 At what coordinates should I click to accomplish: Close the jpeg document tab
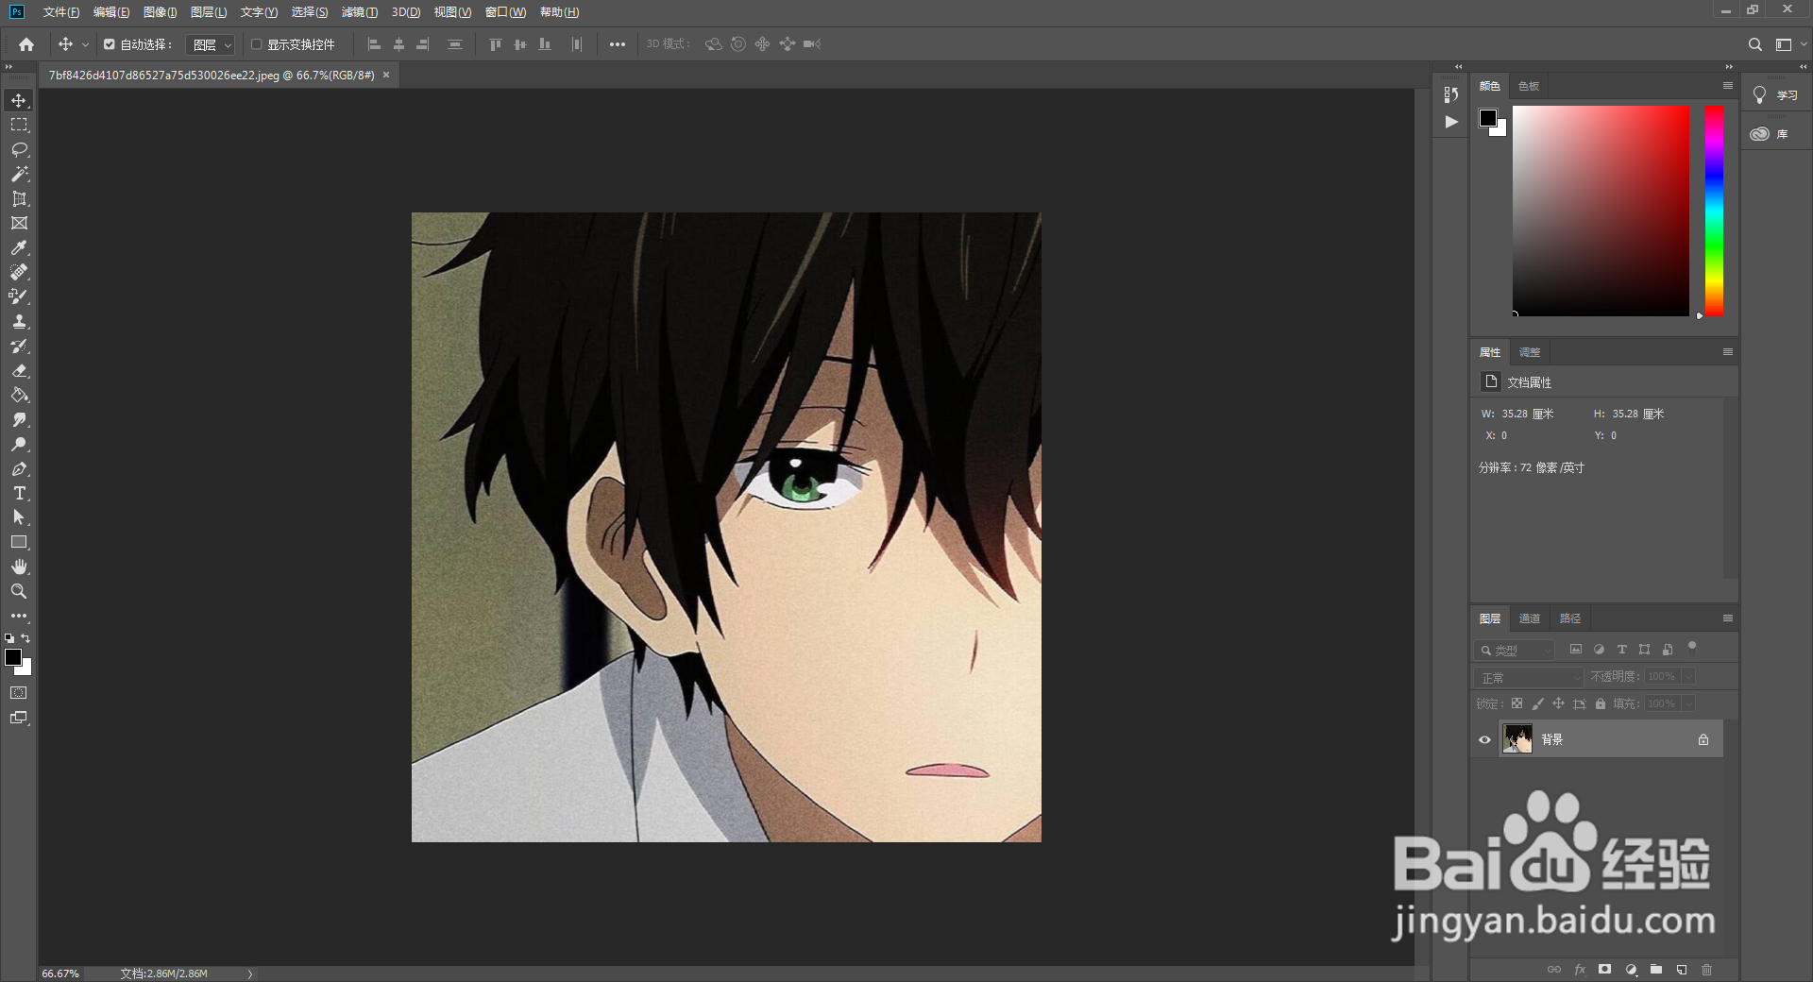pyautogui.click(x=386, y=75)
